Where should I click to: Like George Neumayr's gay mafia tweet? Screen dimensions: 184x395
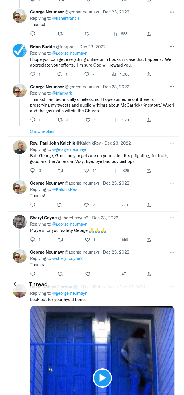(x=88, y=120)
